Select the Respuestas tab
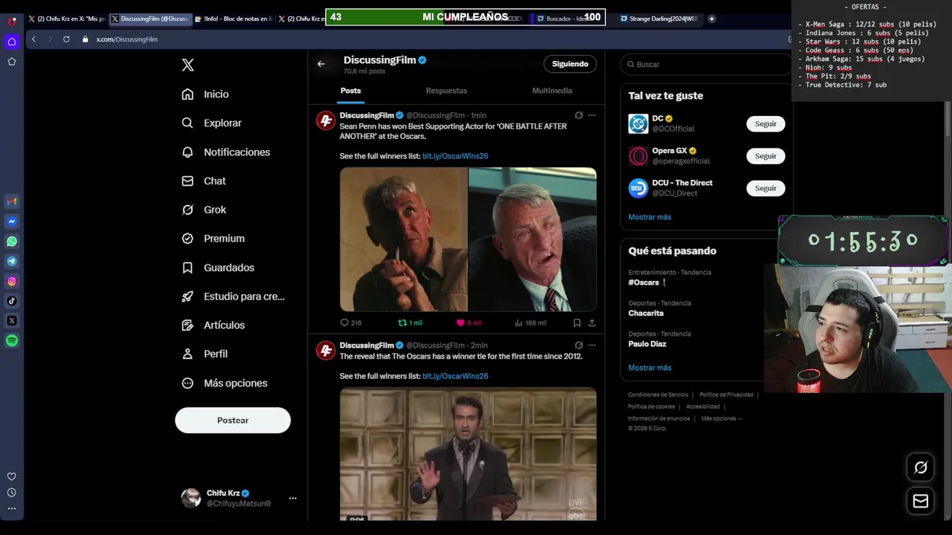 [x=446, y=91]
